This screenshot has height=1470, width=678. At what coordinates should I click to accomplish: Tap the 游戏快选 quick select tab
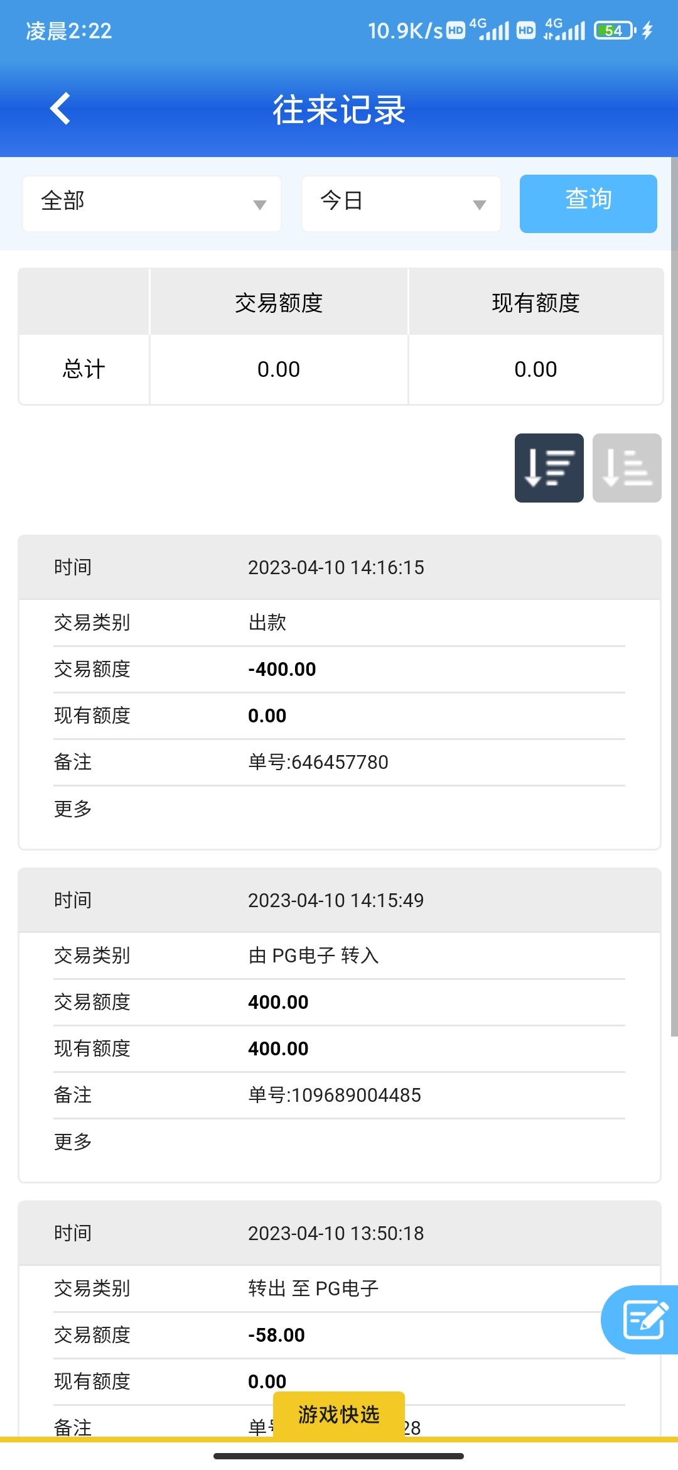click(338, 1415)
